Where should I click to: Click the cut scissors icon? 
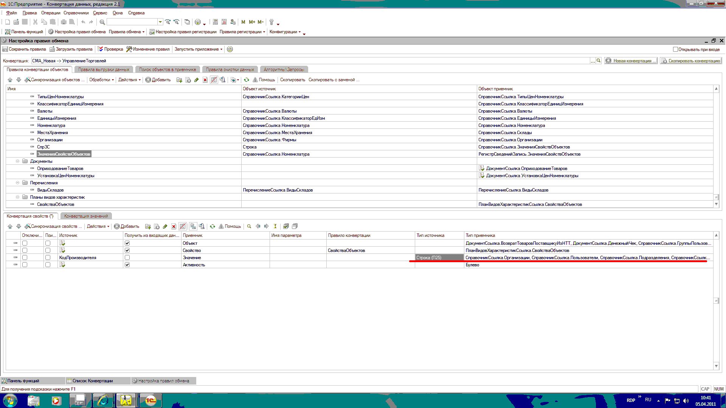[x=35, y=22]
